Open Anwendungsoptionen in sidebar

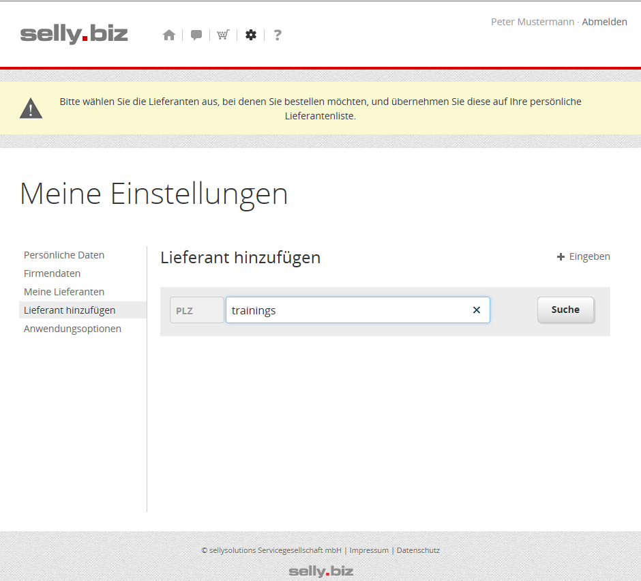(x=72, y=329)
